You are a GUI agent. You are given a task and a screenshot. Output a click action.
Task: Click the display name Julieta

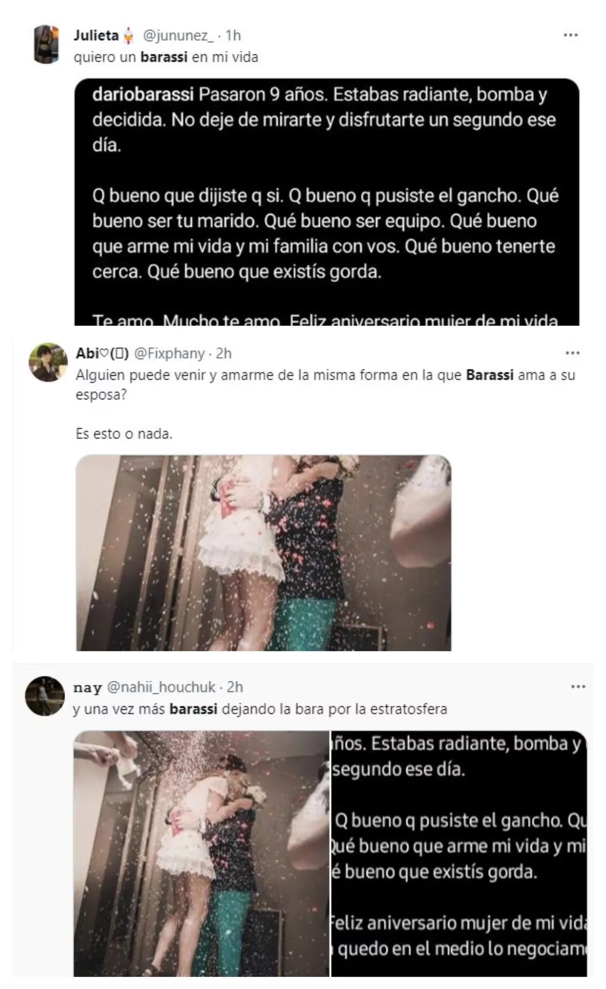tap(96, 35)
